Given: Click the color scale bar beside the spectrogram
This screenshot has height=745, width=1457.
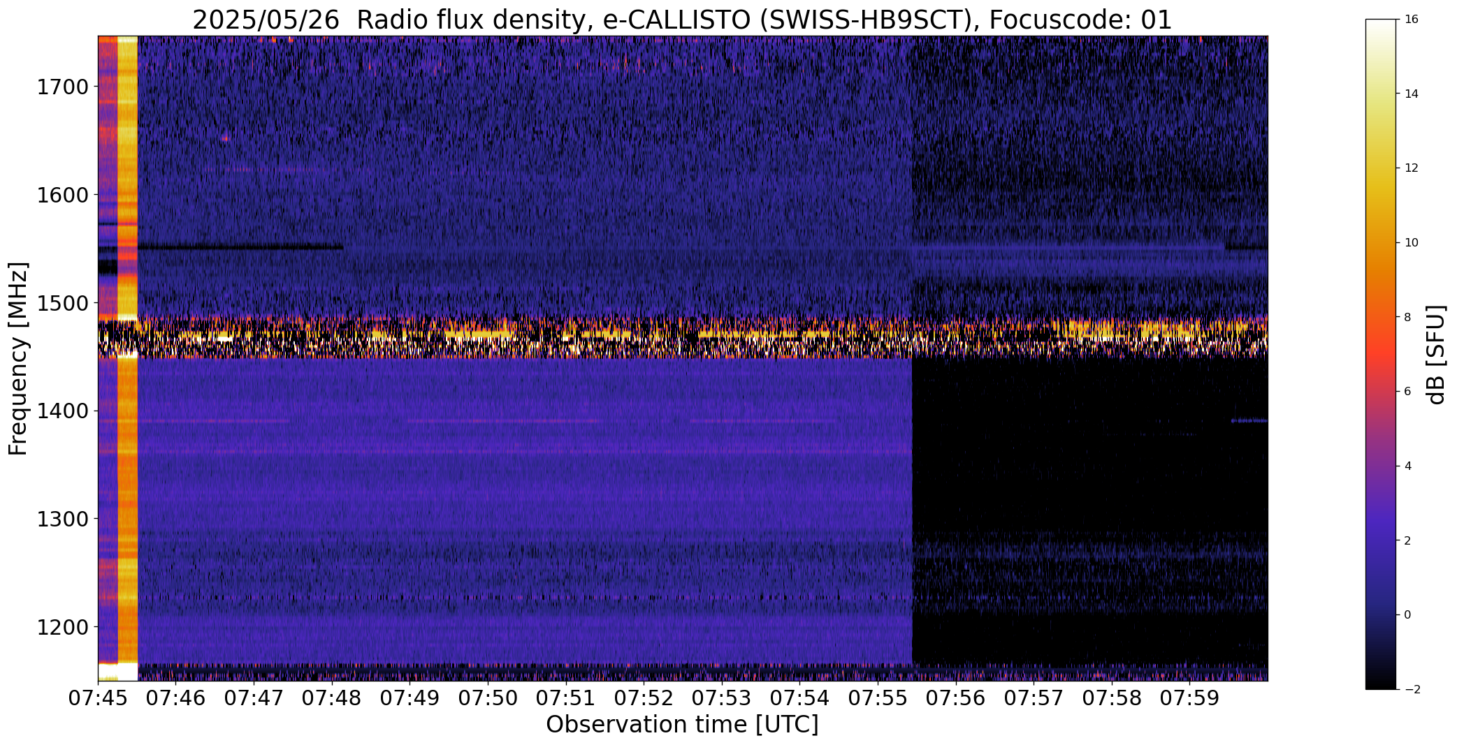Looking at the screenshot, I should 1382,354.
